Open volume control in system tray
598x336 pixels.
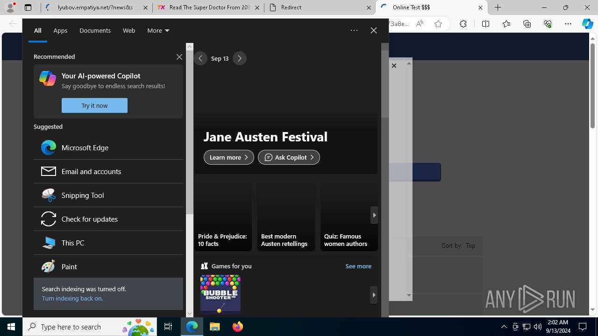538,327
